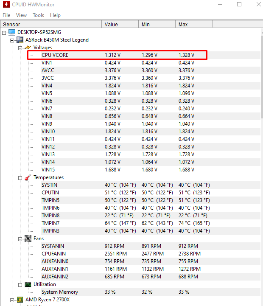Image resolution: width=263 pixels, height=306 pixels.
Task: Collapse the Voltages section
Action: tap(20, 48)
